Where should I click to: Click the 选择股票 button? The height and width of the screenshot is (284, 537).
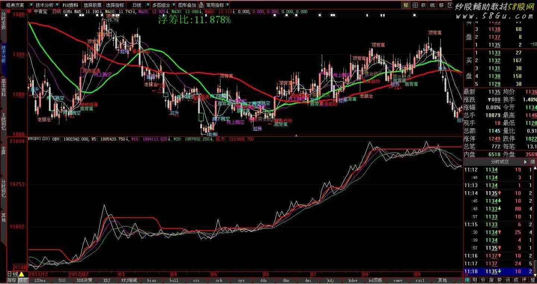tap(92, 5)
